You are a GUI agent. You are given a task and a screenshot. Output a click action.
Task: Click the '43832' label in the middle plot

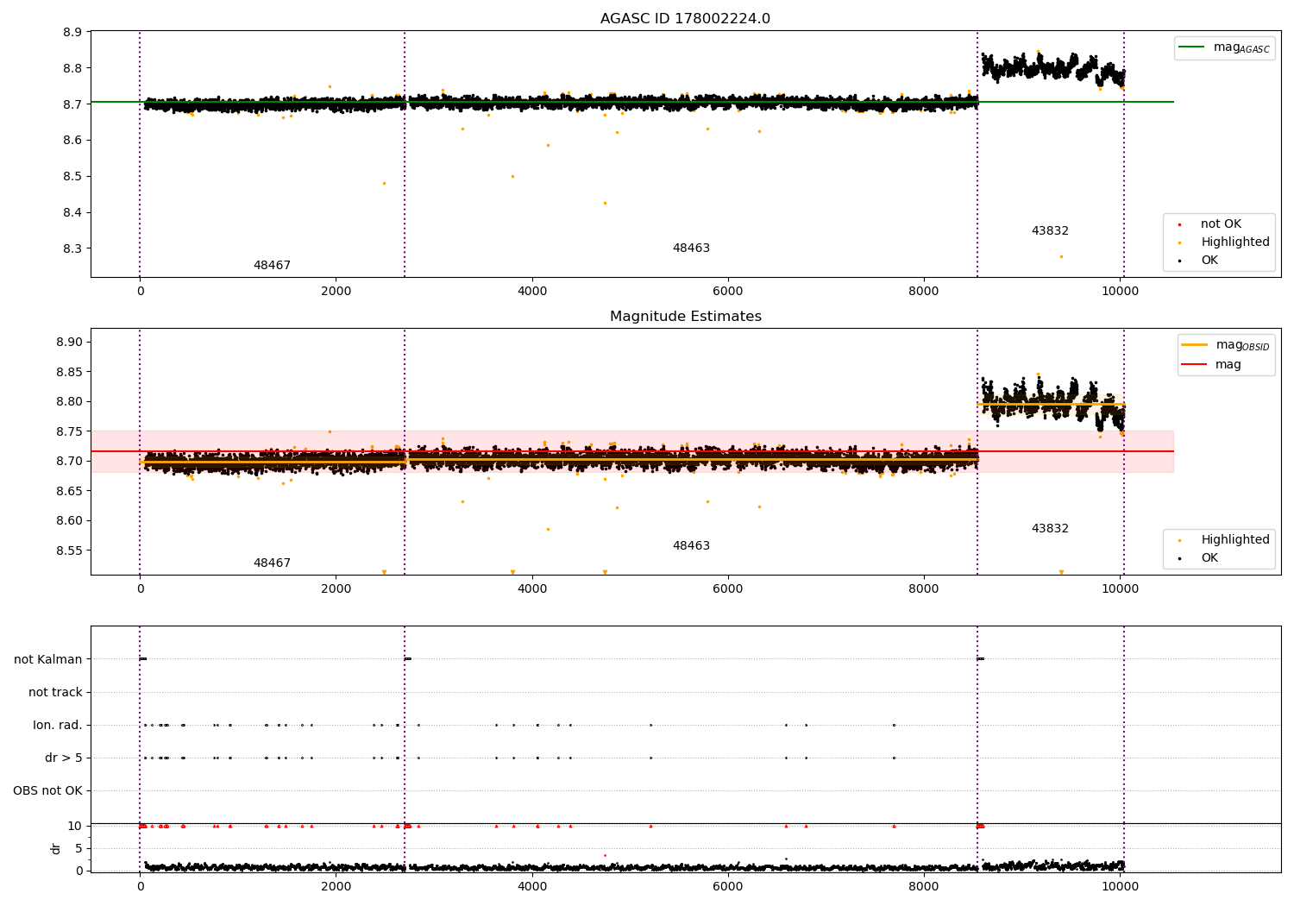[1050, 529]
